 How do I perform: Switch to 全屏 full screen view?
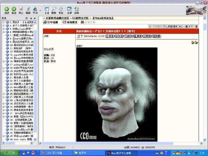(x=69, y=10)
